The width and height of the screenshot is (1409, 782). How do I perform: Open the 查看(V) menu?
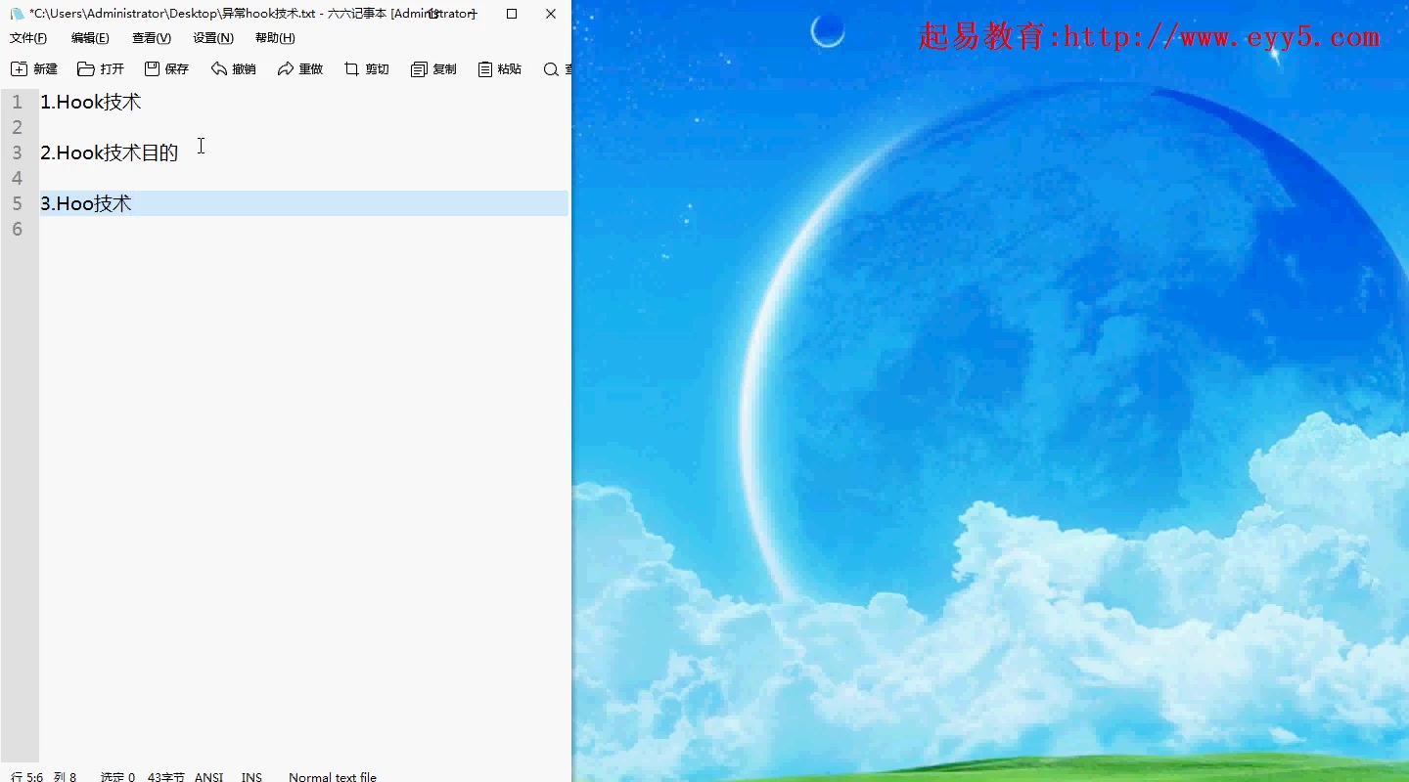point(152,38)
